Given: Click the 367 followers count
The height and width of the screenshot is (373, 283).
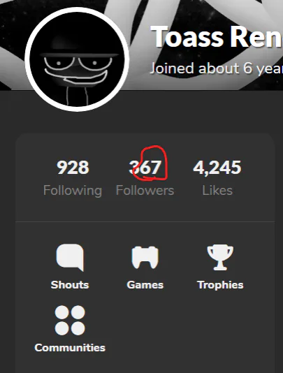Looking at the screenshot, I should click(x=145, y=167).
